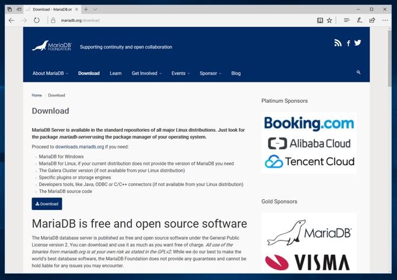Expand the About MariaDB menu
This screenshot has height=280, width=397.
[x=50, y=74]
